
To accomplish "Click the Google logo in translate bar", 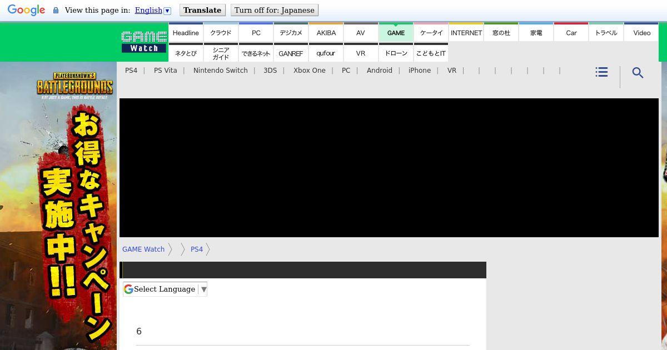I will tap(26, 10).
